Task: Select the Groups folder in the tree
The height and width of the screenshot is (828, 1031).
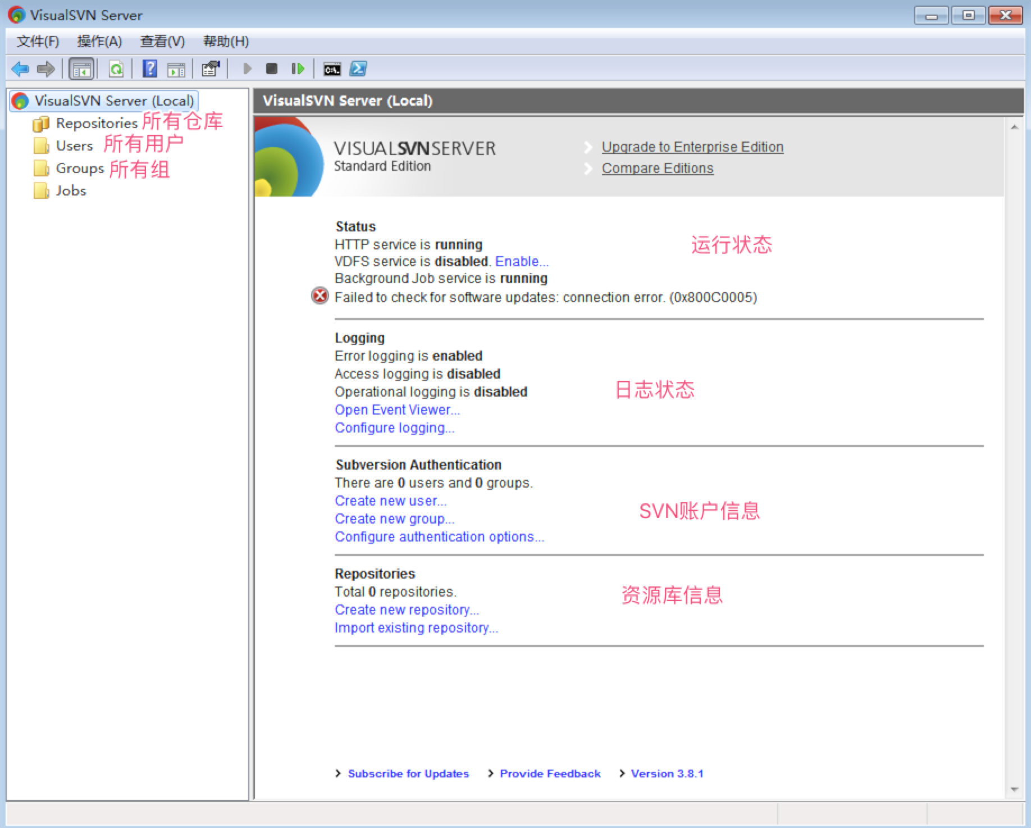Action: click(x=80, y=169)
